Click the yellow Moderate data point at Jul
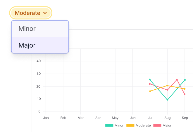The image size is (193, 132). point(150,91)
